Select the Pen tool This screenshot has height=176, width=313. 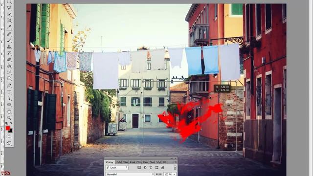point(9,86)
